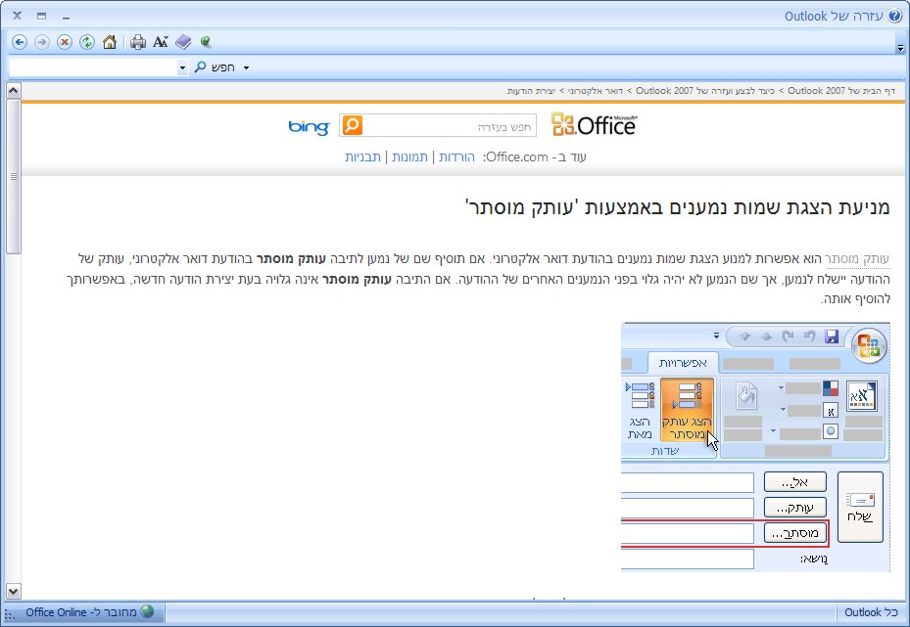Toggle the keep-on-top pin icon

[205, 42]
